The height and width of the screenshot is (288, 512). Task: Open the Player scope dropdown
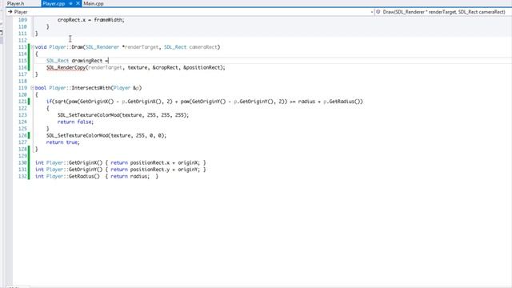pyautogui.click(x=190, y=12)
